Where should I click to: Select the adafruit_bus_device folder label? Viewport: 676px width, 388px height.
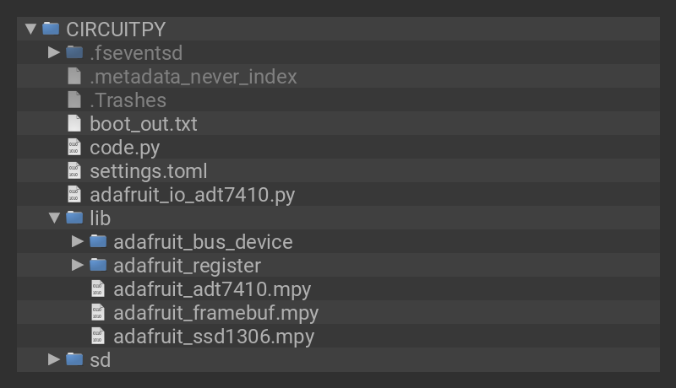(x=203, y=241)
